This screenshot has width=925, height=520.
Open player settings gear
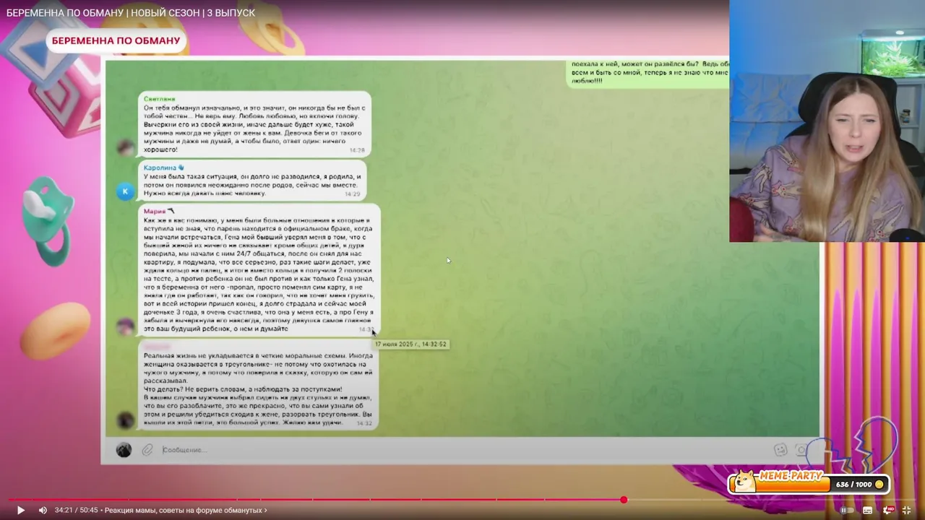pos(888,510)
